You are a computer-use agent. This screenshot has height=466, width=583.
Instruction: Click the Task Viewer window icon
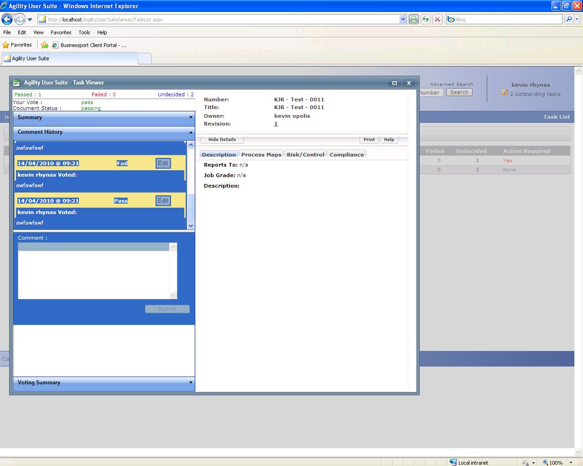click(17, 83)
